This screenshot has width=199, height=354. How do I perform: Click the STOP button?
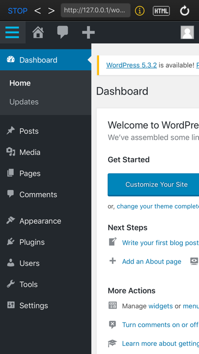pos(18,11)
